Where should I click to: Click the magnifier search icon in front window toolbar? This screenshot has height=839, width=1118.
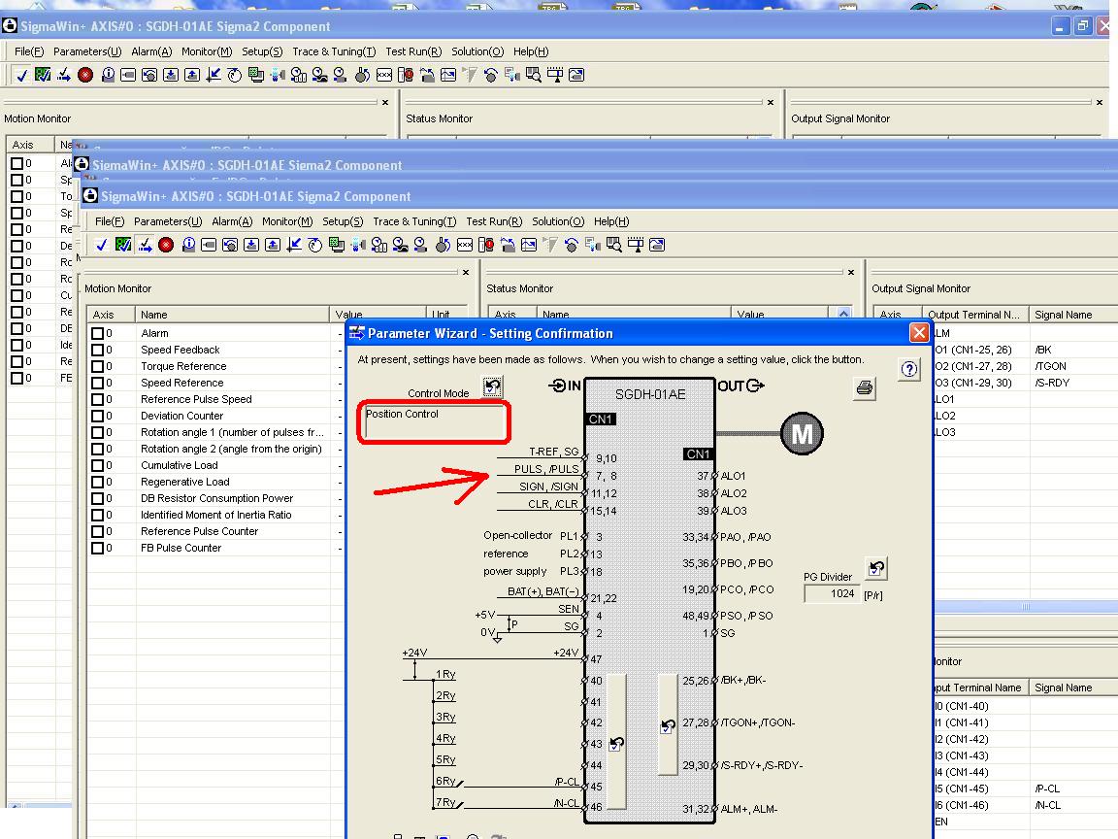click(614, 246)
